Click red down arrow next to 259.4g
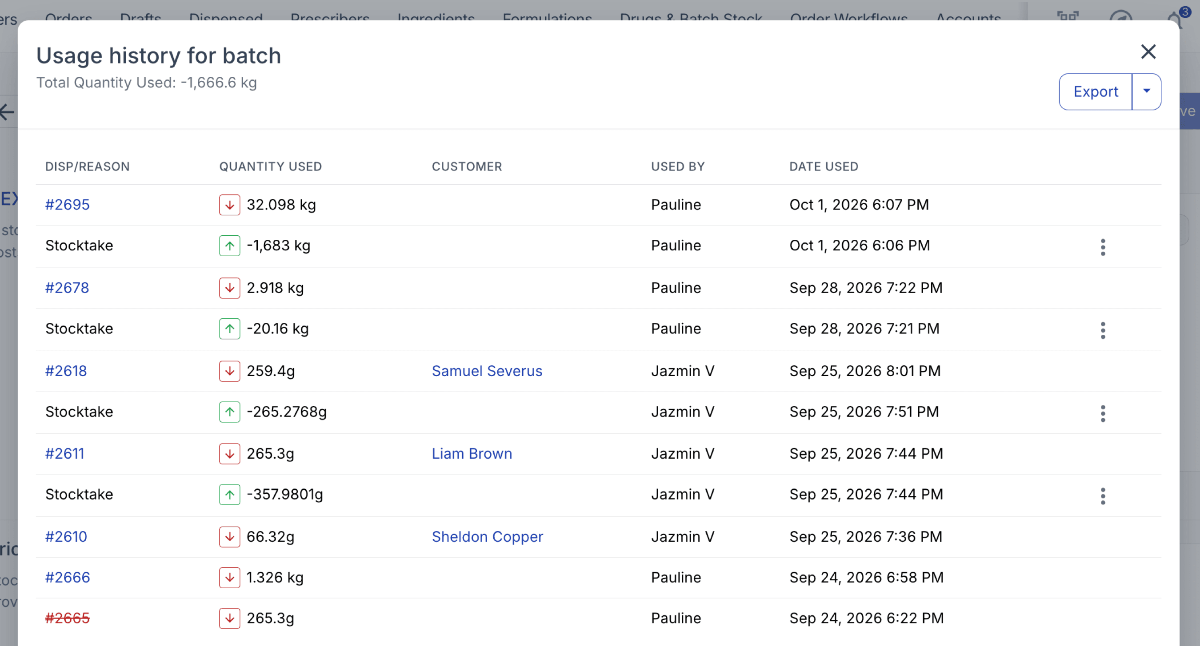Image resolution: width=1200 pixels, height=646 pixels. pos(230,371)
